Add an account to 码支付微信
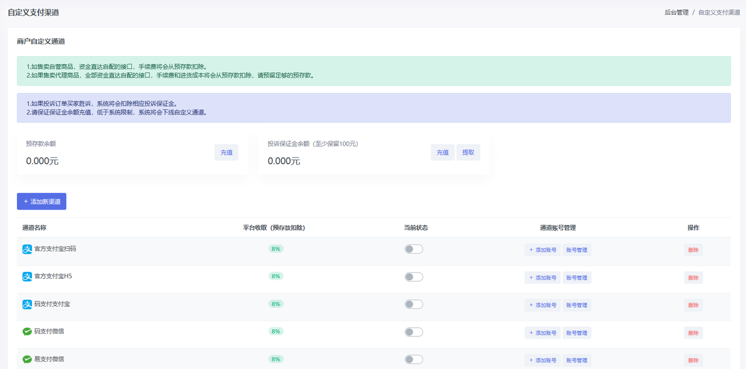The image size is (746, 369). tap(543, 333)
